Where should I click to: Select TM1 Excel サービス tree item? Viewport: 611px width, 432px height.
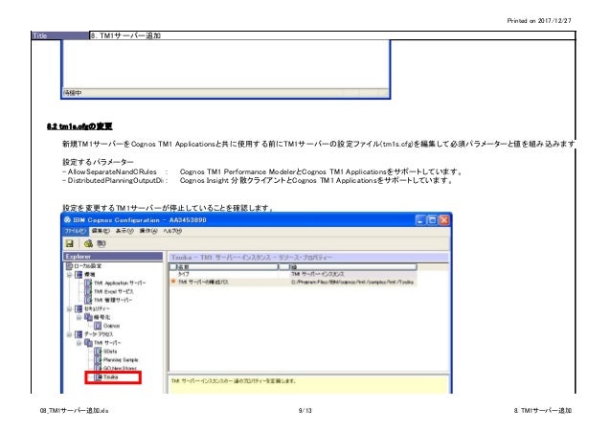click(x=114, y=291)
